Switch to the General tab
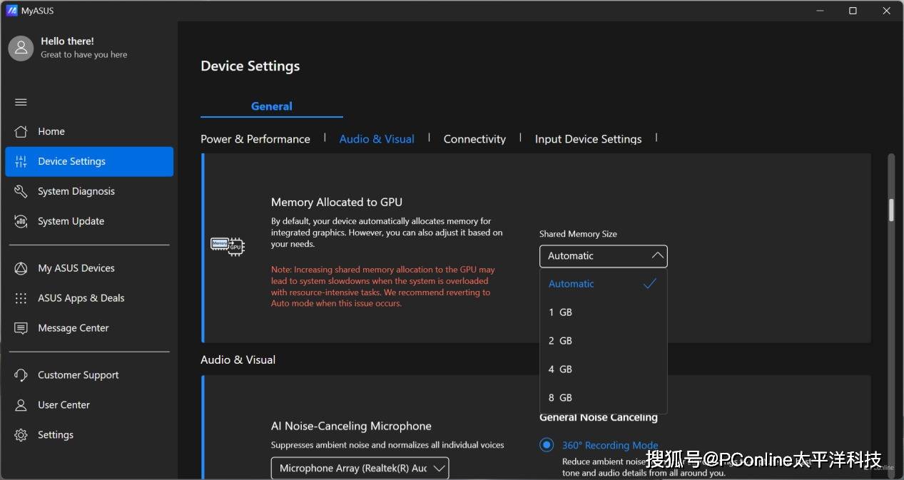 [272, 106]
